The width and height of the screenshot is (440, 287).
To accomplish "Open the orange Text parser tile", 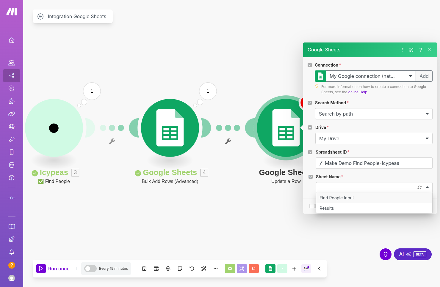I will coord(254,269).
